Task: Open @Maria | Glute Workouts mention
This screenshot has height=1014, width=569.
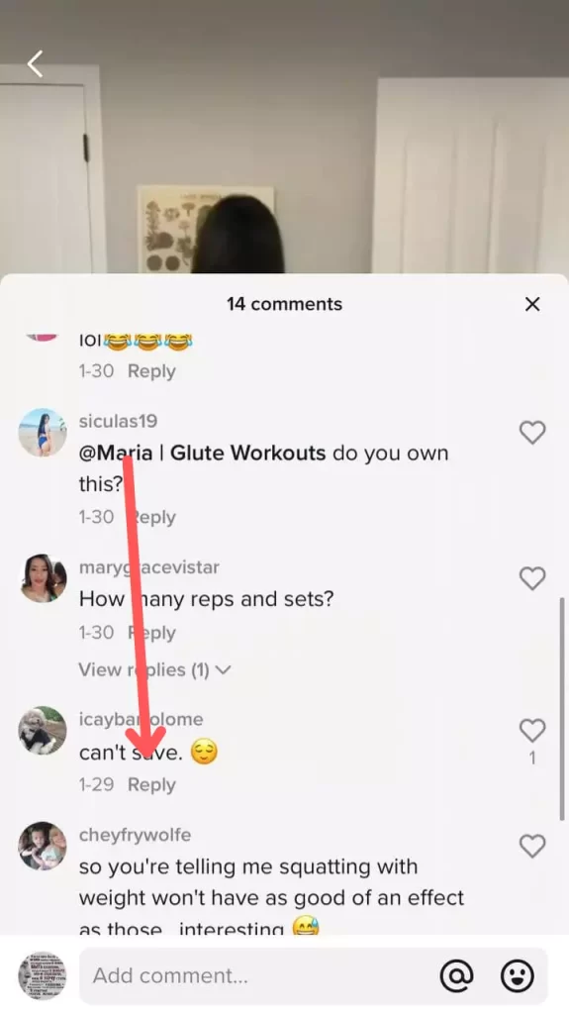Action: click(202, 453)
